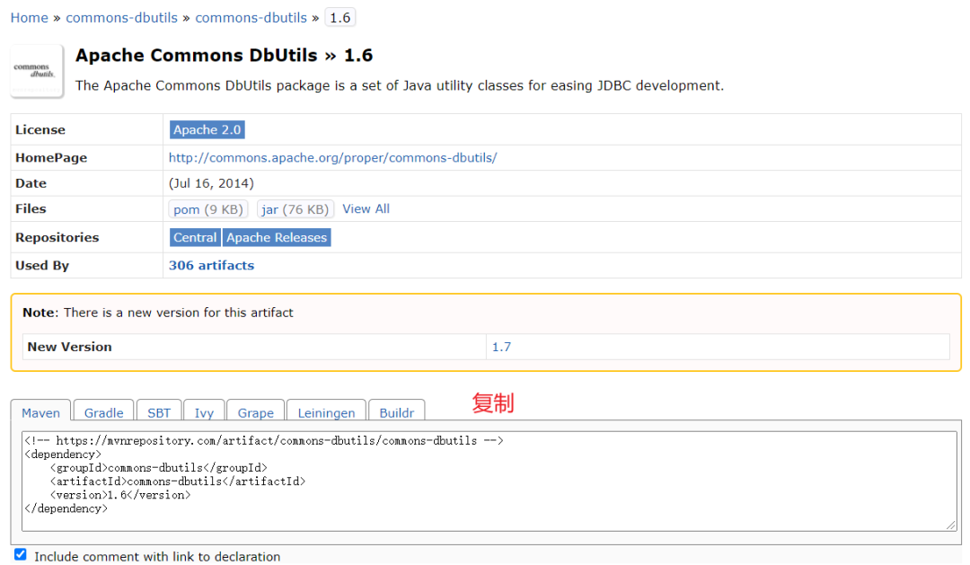
Task: Click the Central repository badge
Action: coord(195,238)
